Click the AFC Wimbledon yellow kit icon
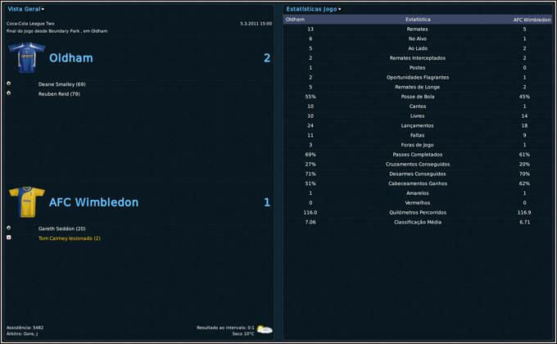557x344 pixels. pyautogui.click(x=26, y=201)
